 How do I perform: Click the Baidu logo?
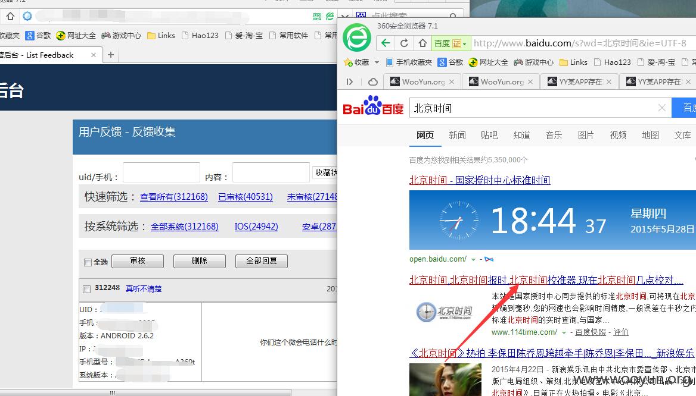coord(373,105)
